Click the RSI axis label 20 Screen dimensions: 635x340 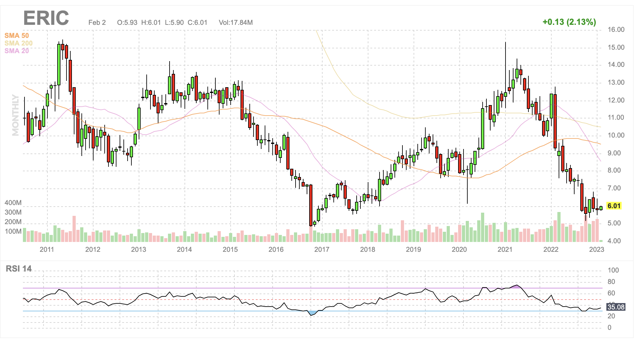coord(611,316)
